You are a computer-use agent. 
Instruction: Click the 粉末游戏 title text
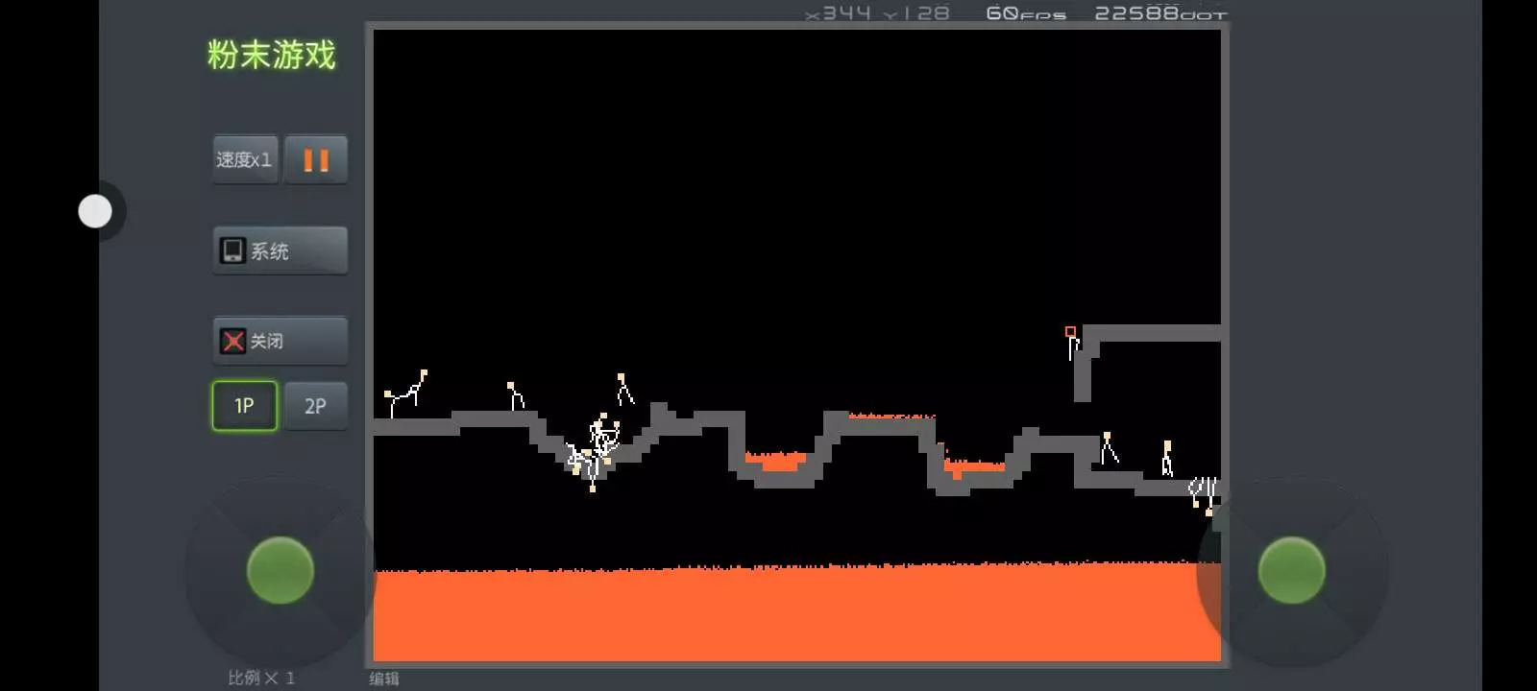click(x=271, y=55)
